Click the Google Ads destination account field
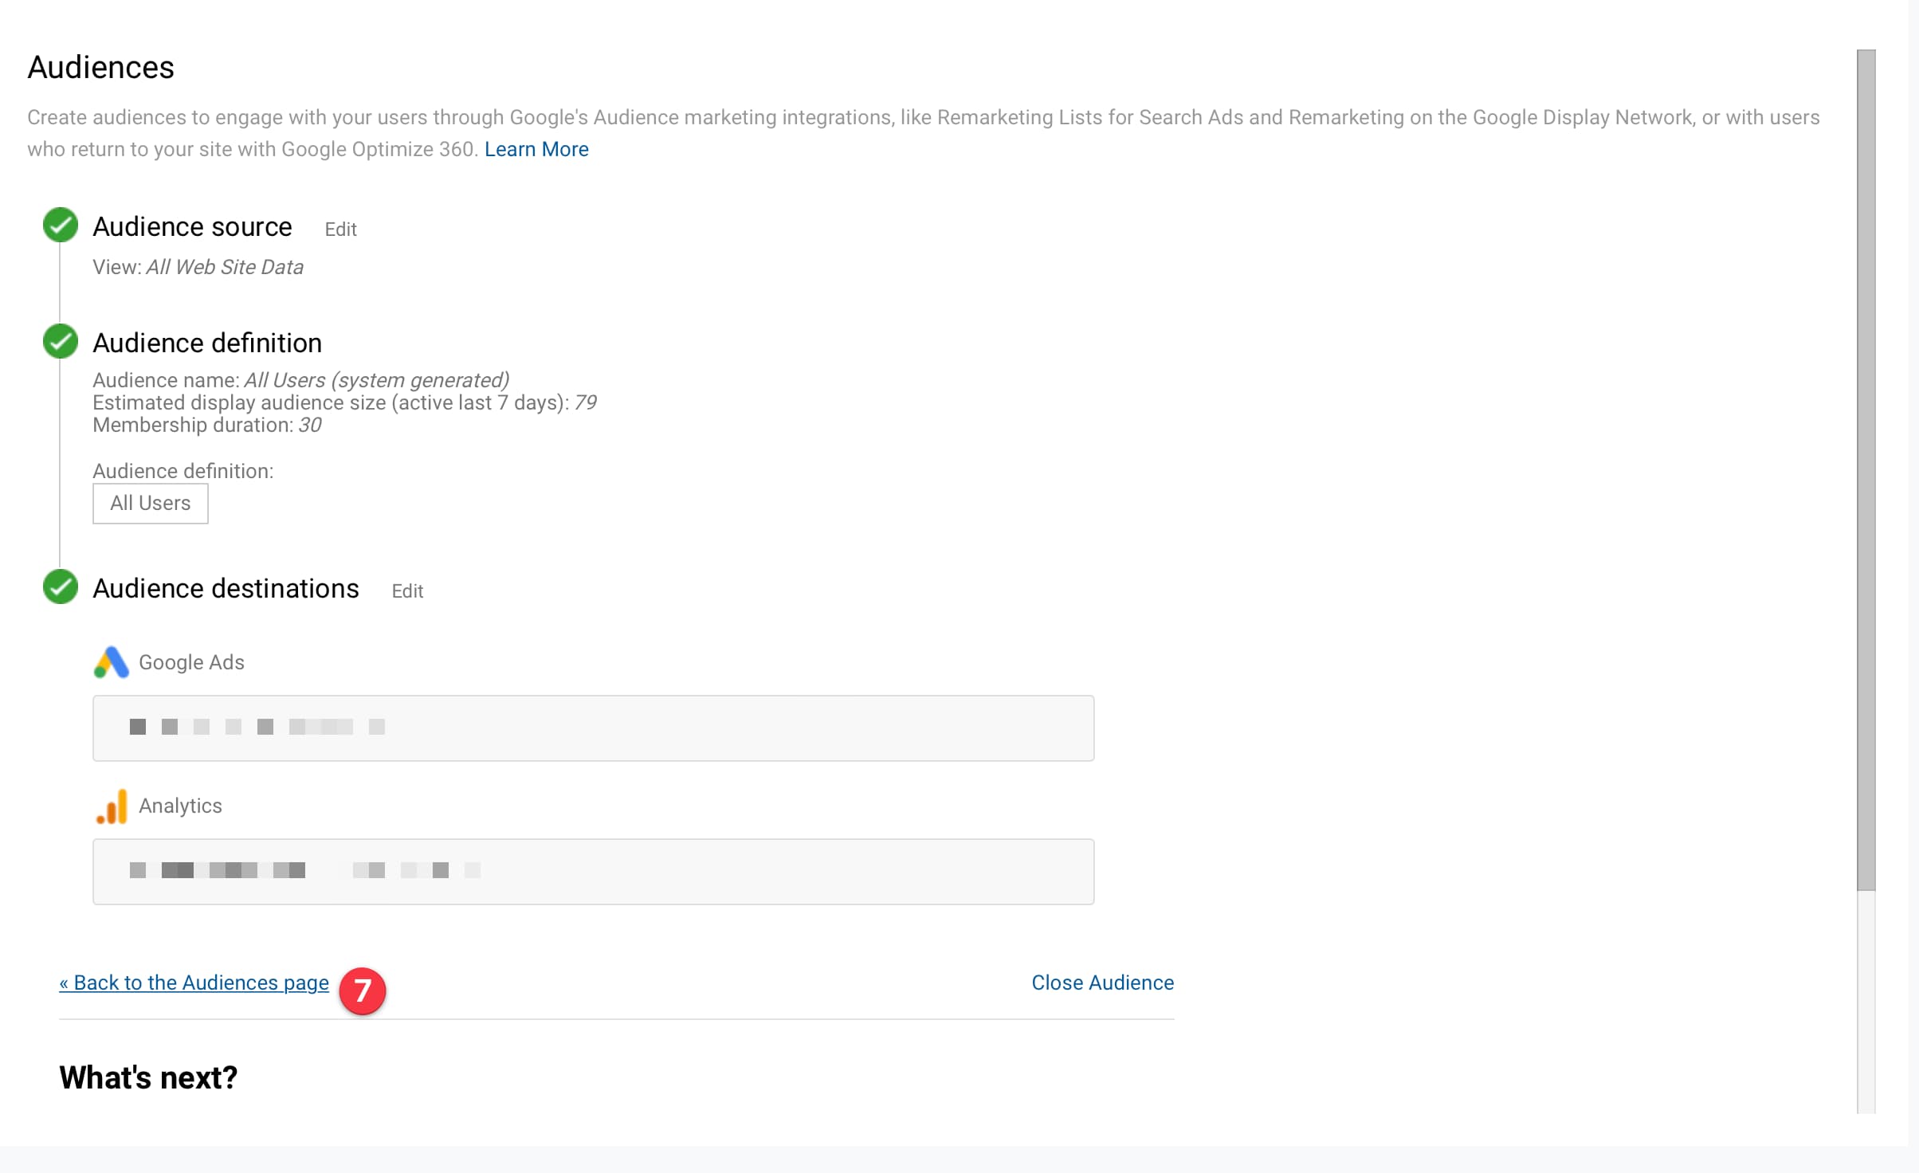The width and height of the screenshot is (1919, 1173). [594, 728]
